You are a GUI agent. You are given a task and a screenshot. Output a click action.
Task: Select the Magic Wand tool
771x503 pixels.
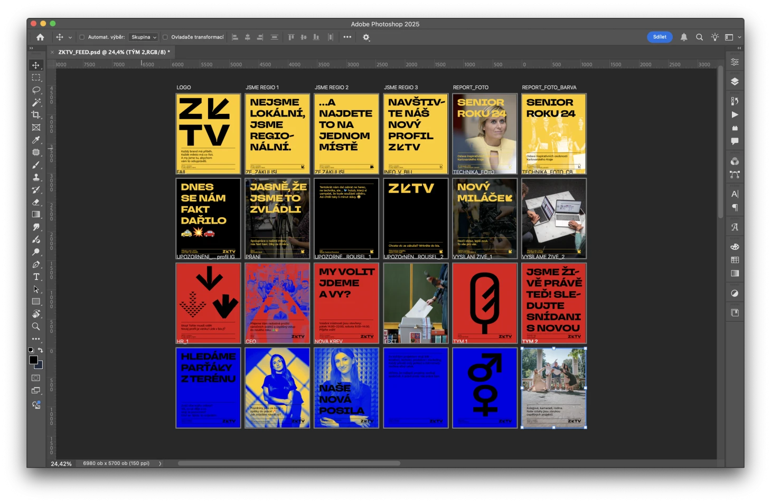coord(36,102)
